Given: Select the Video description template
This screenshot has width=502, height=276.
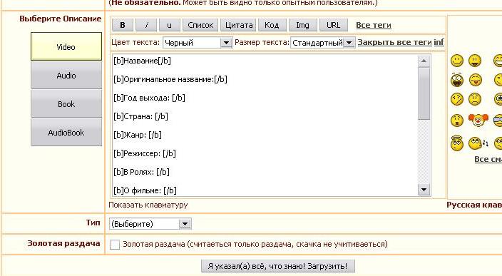Looking at the screenshot, I should pyautogui.click(x=66, y=46).
